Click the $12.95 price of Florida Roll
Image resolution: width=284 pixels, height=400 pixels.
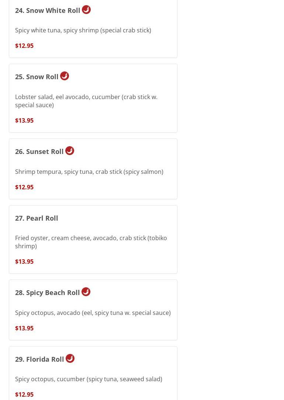coord(24,394)
